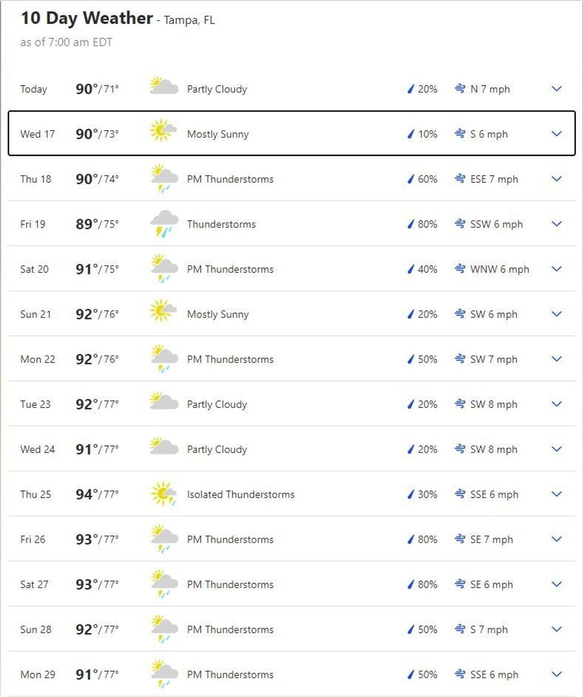This screenshot has width=583, height=697.
Task: Click the PM Thunderstorms icon for Mon 22
Action: 164,358
